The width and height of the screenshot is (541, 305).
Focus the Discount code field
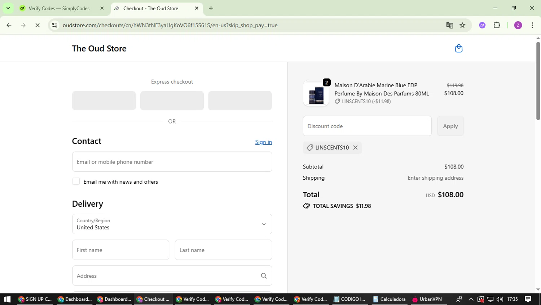(367, 126)
